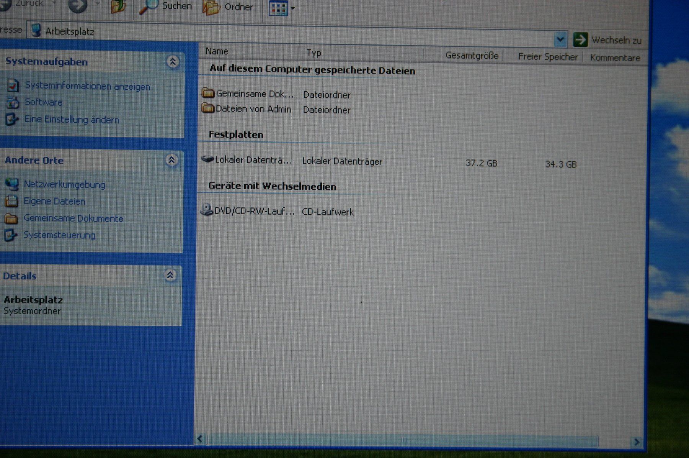Click the local hard drive icon
The height and width of the screenshot is (458, 689).
[207, 159]
